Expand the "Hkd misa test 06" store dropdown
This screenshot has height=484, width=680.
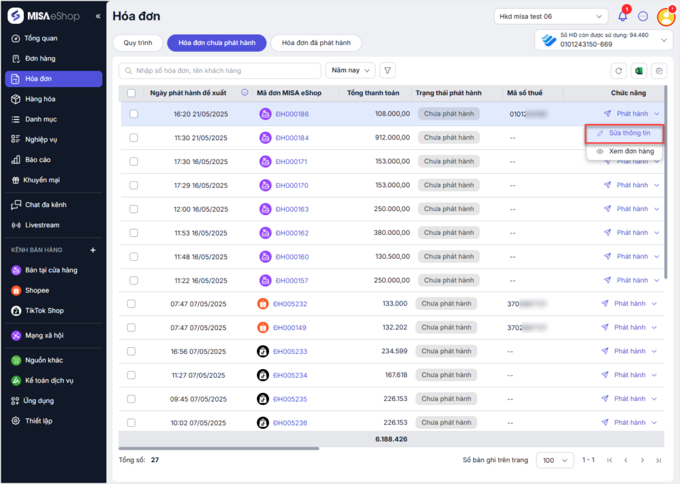(x=551, y=17)
